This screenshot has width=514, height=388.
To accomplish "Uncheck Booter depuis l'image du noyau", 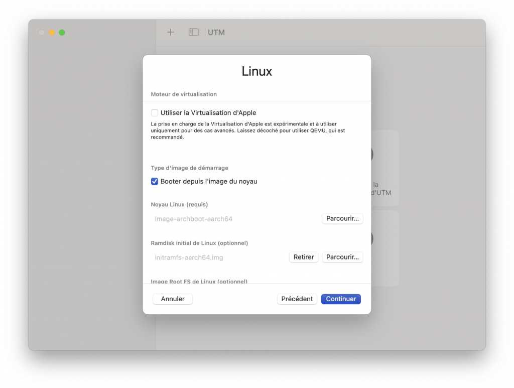I will pyautogui.click(x=155, y=181).
